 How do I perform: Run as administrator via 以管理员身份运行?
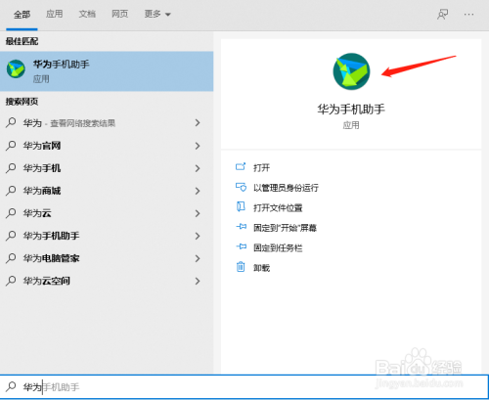click(x=286, y=188)
